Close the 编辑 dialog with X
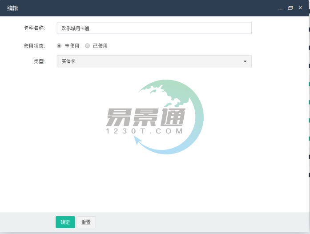Viewport: 310px width, 234px height. point(300,8)
